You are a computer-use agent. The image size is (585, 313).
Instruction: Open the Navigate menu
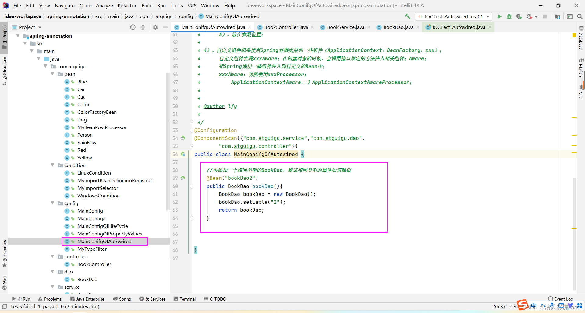point(65,5)
